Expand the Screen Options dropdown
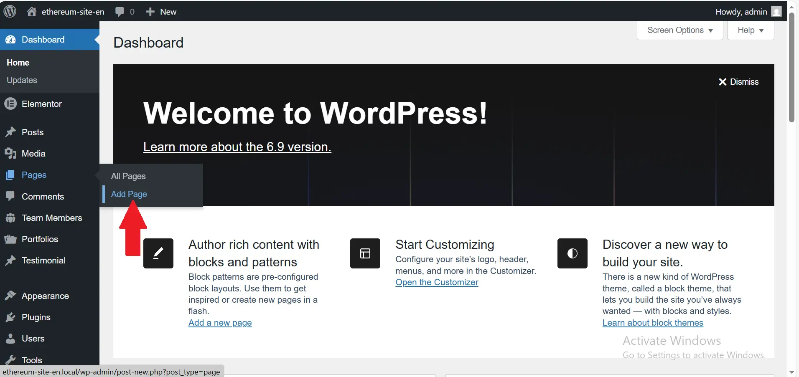 tap(679, 30)
